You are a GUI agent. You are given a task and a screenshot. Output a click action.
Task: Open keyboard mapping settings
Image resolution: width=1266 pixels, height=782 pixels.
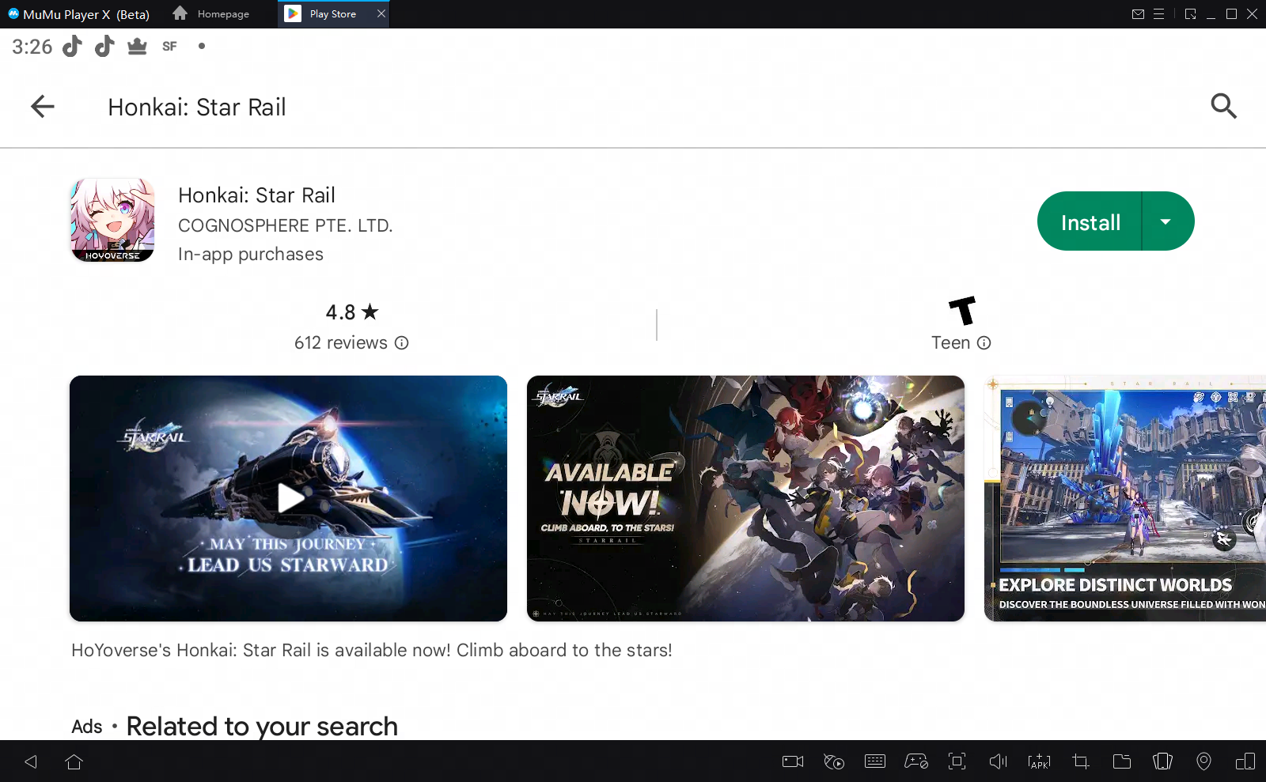[875, 761]
